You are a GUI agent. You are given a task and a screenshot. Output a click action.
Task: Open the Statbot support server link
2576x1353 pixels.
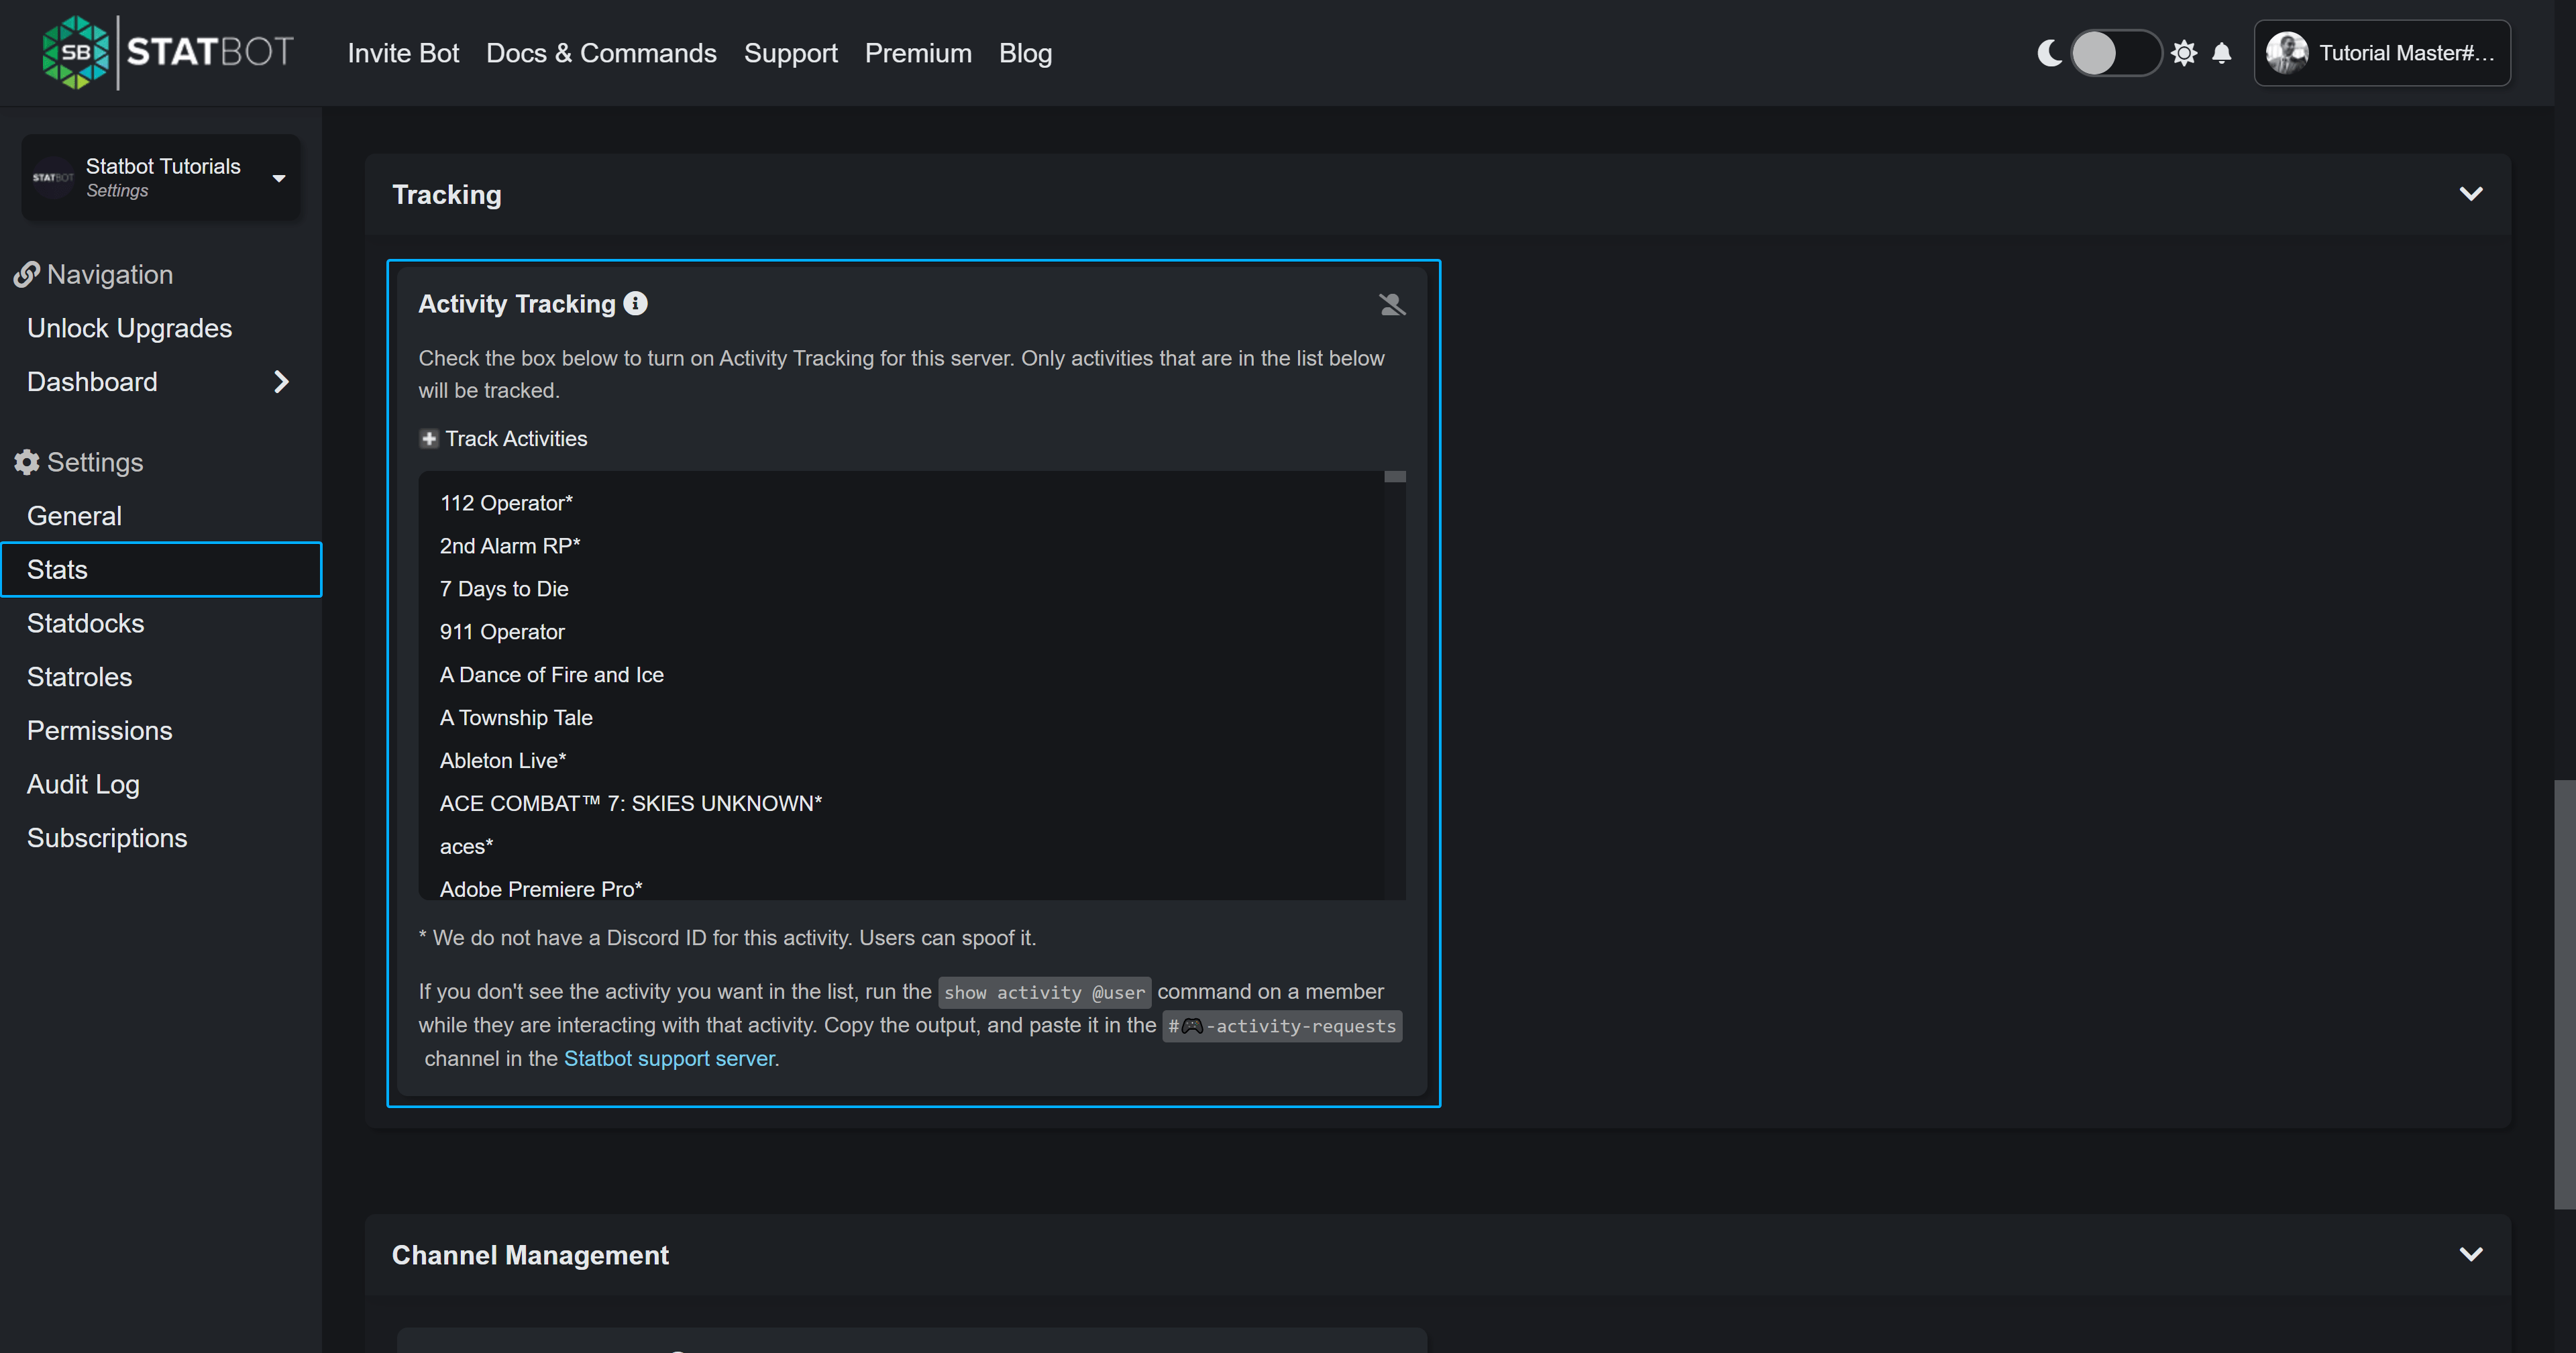click(x=668, y=1058)
